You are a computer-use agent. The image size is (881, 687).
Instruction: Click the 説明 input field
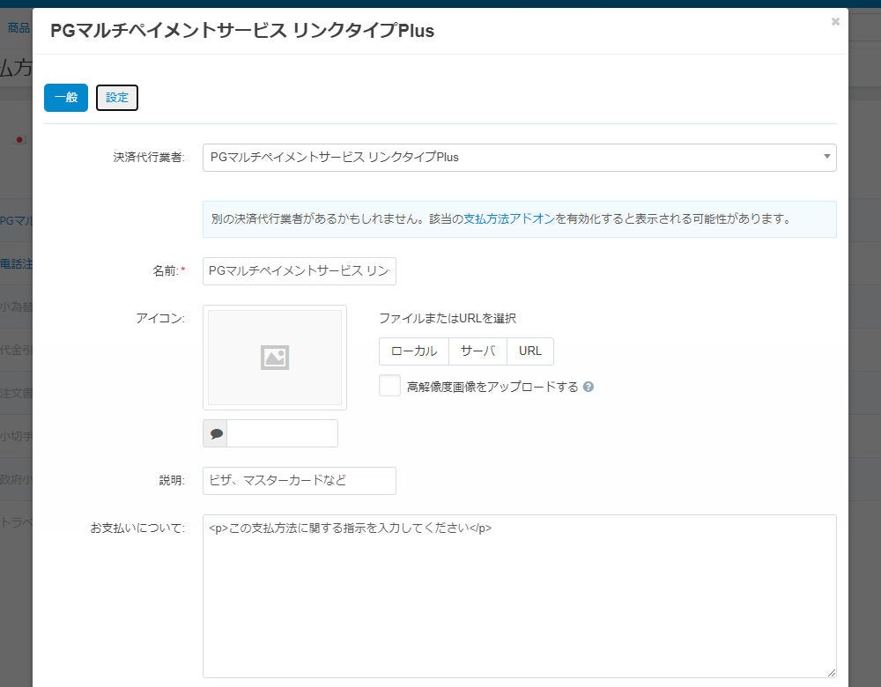click(299, 481)
